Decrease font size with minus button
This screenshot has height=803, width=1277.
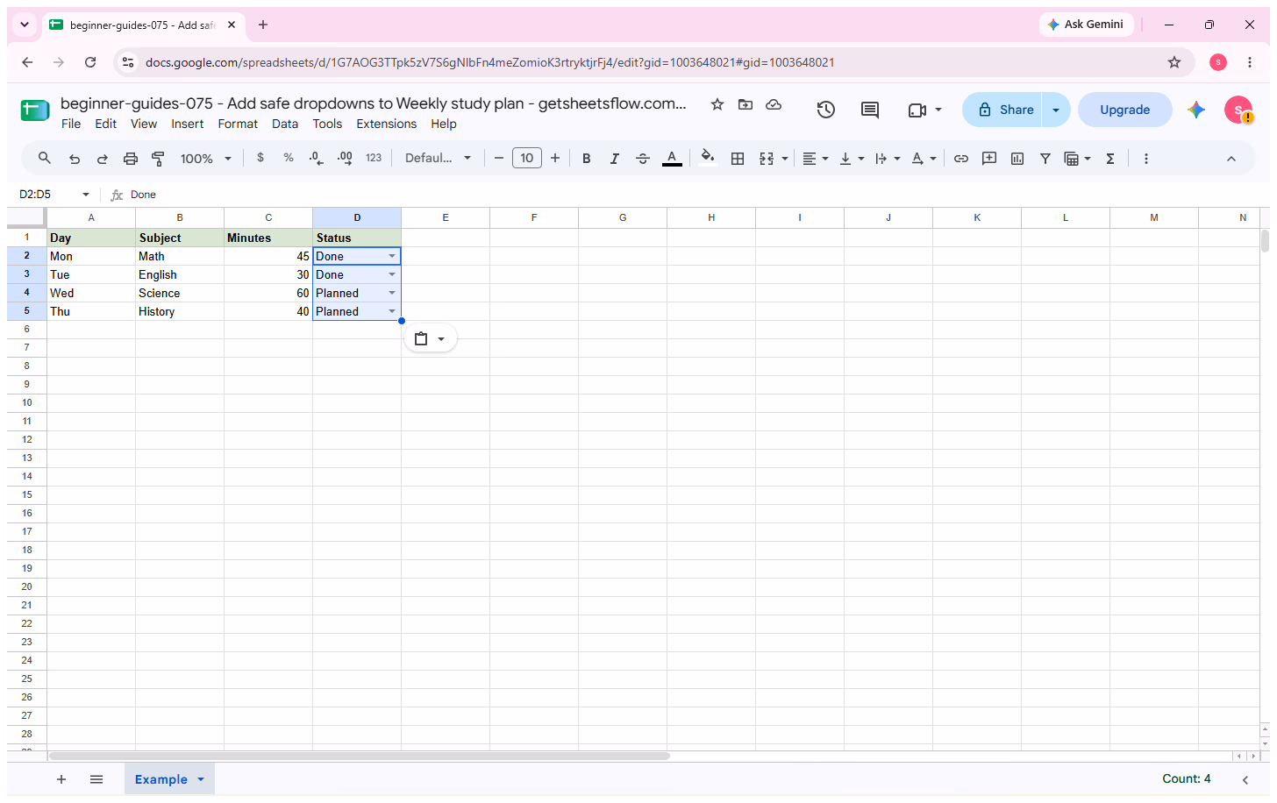pyautogui.click(x=499, y=159)
